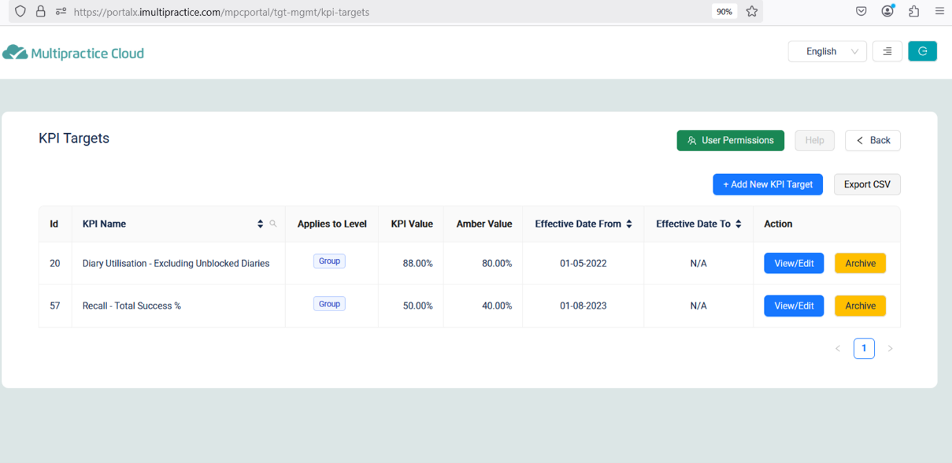The image size is (952, 463).
Task: Click the Back button
Action: (873, 140)
